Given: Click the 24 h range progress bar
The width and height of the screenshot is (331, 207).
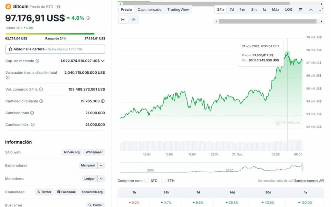Looking at the screenshot, I should pos(55,33).
